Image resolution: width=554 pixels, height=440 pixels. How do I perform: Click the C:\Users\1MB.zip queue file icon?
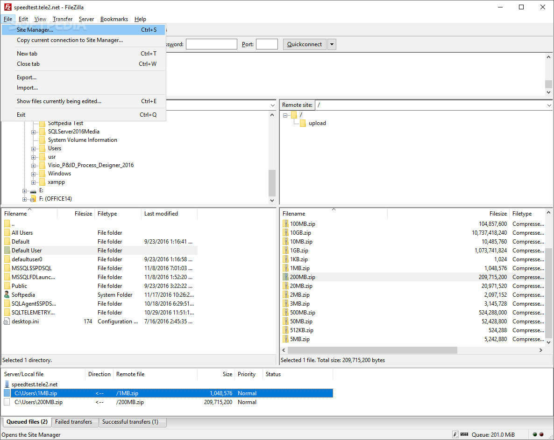coord(7,393)
